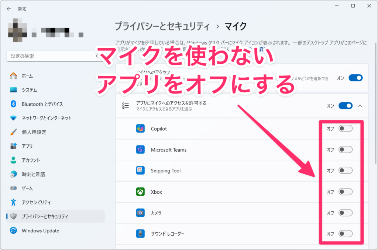Click the マイク page title

236,26
